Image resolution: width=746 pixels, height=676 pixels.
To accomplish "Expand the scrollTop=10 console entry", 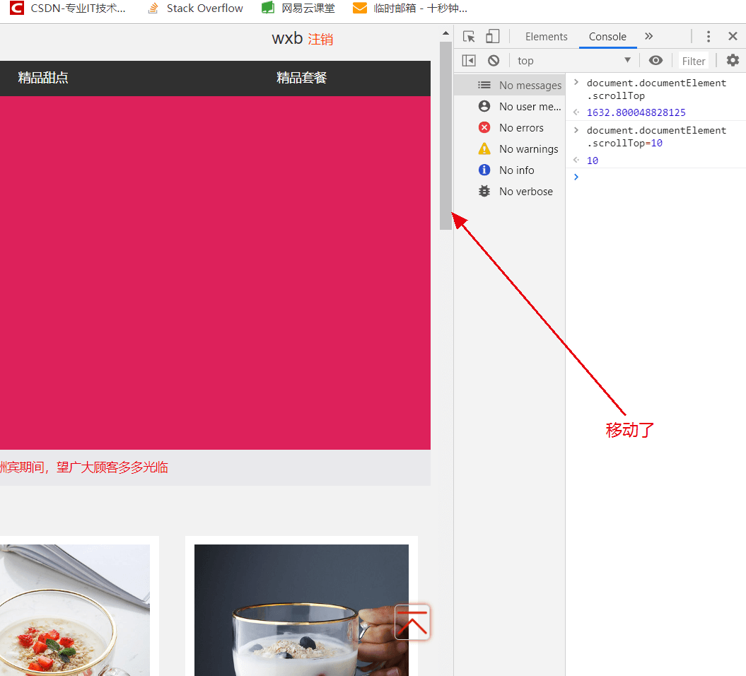I will click(576, 130).
